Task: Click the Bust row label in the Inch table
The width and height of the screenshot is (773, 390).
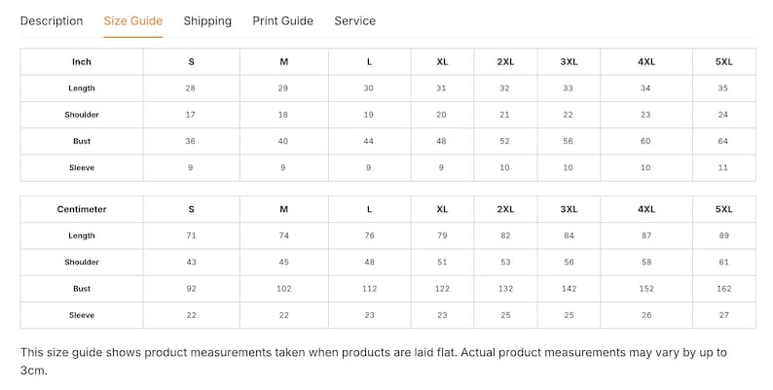Action: (82, 141)
